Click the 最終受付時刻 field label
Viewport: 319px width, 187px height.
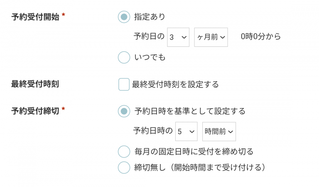(x=35, y=84)
